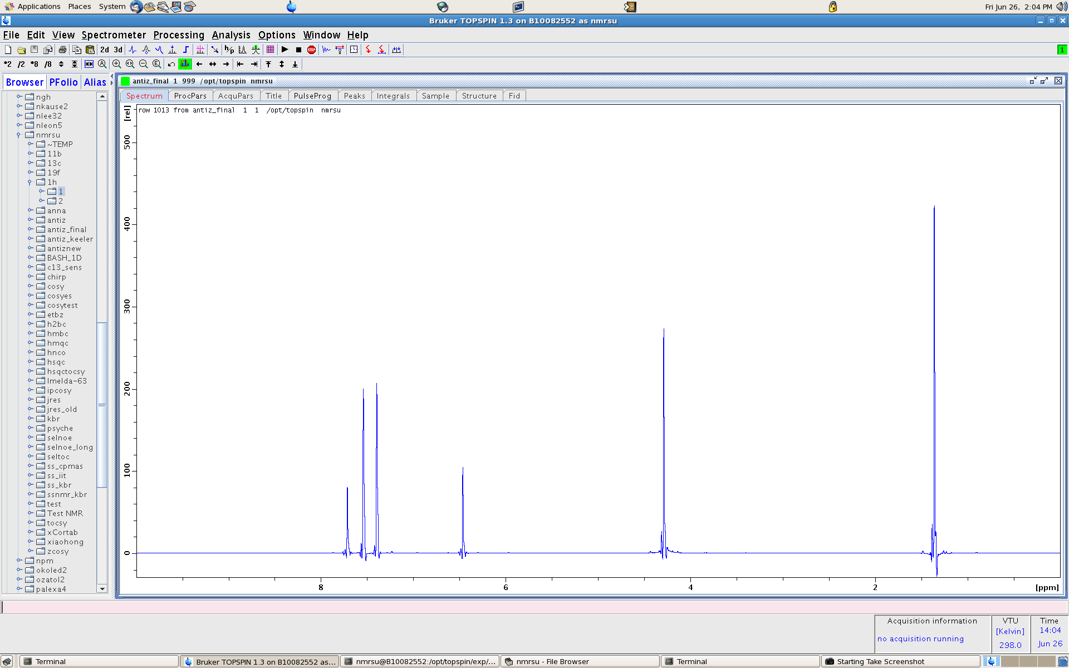Start interactive calibration icon

(146, 50)
